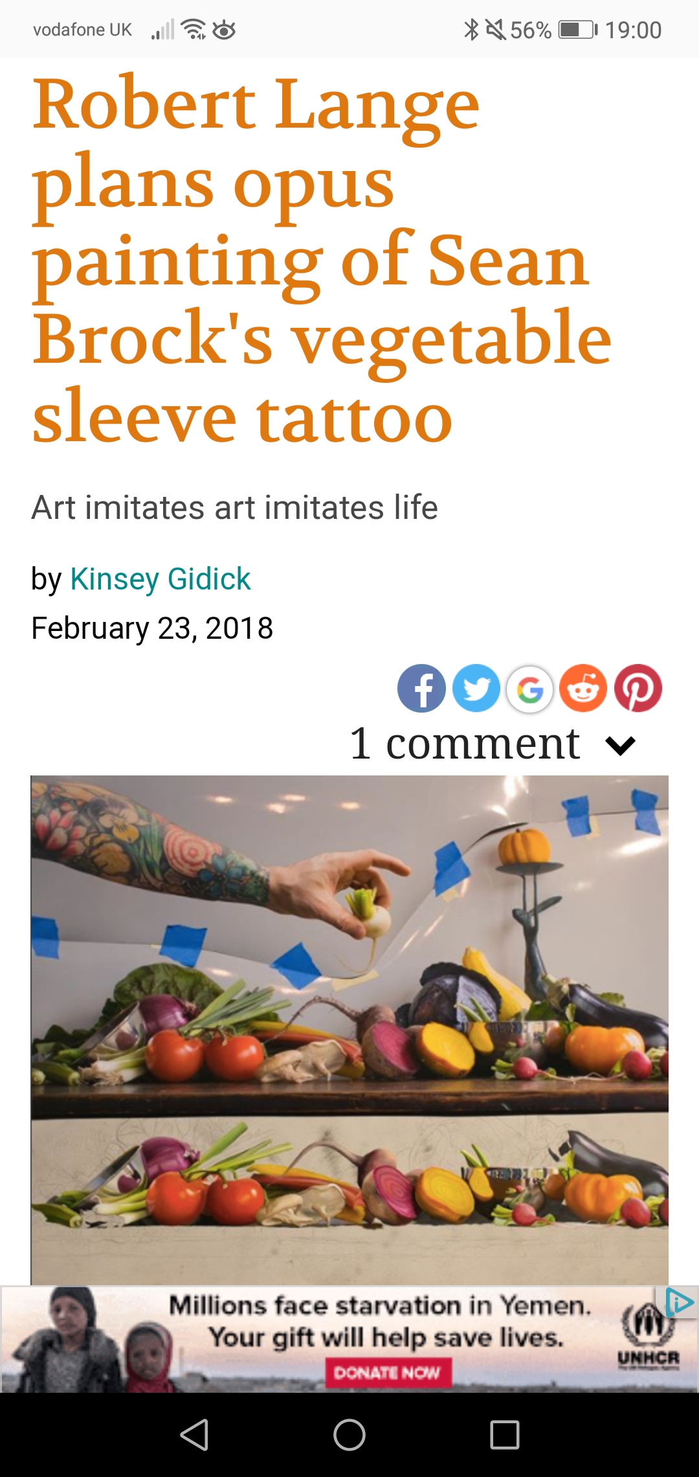Open Yemen starvation ad banner text
The height and width of the screenshot is (1477, 699).
(x=381, y=1322)
